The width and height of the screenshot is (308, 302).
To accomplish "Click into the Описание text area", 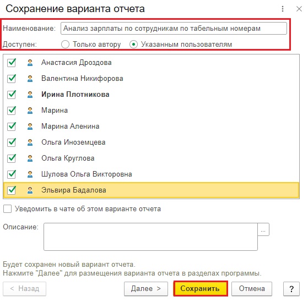I will pos(150,237).
